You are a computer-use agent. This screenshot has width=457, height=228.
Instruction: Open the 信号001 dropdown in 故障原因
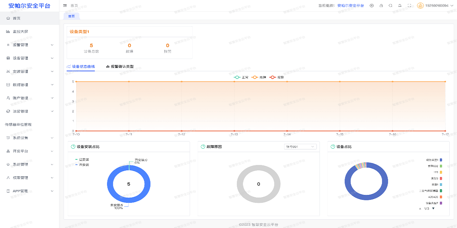[300, 146]
